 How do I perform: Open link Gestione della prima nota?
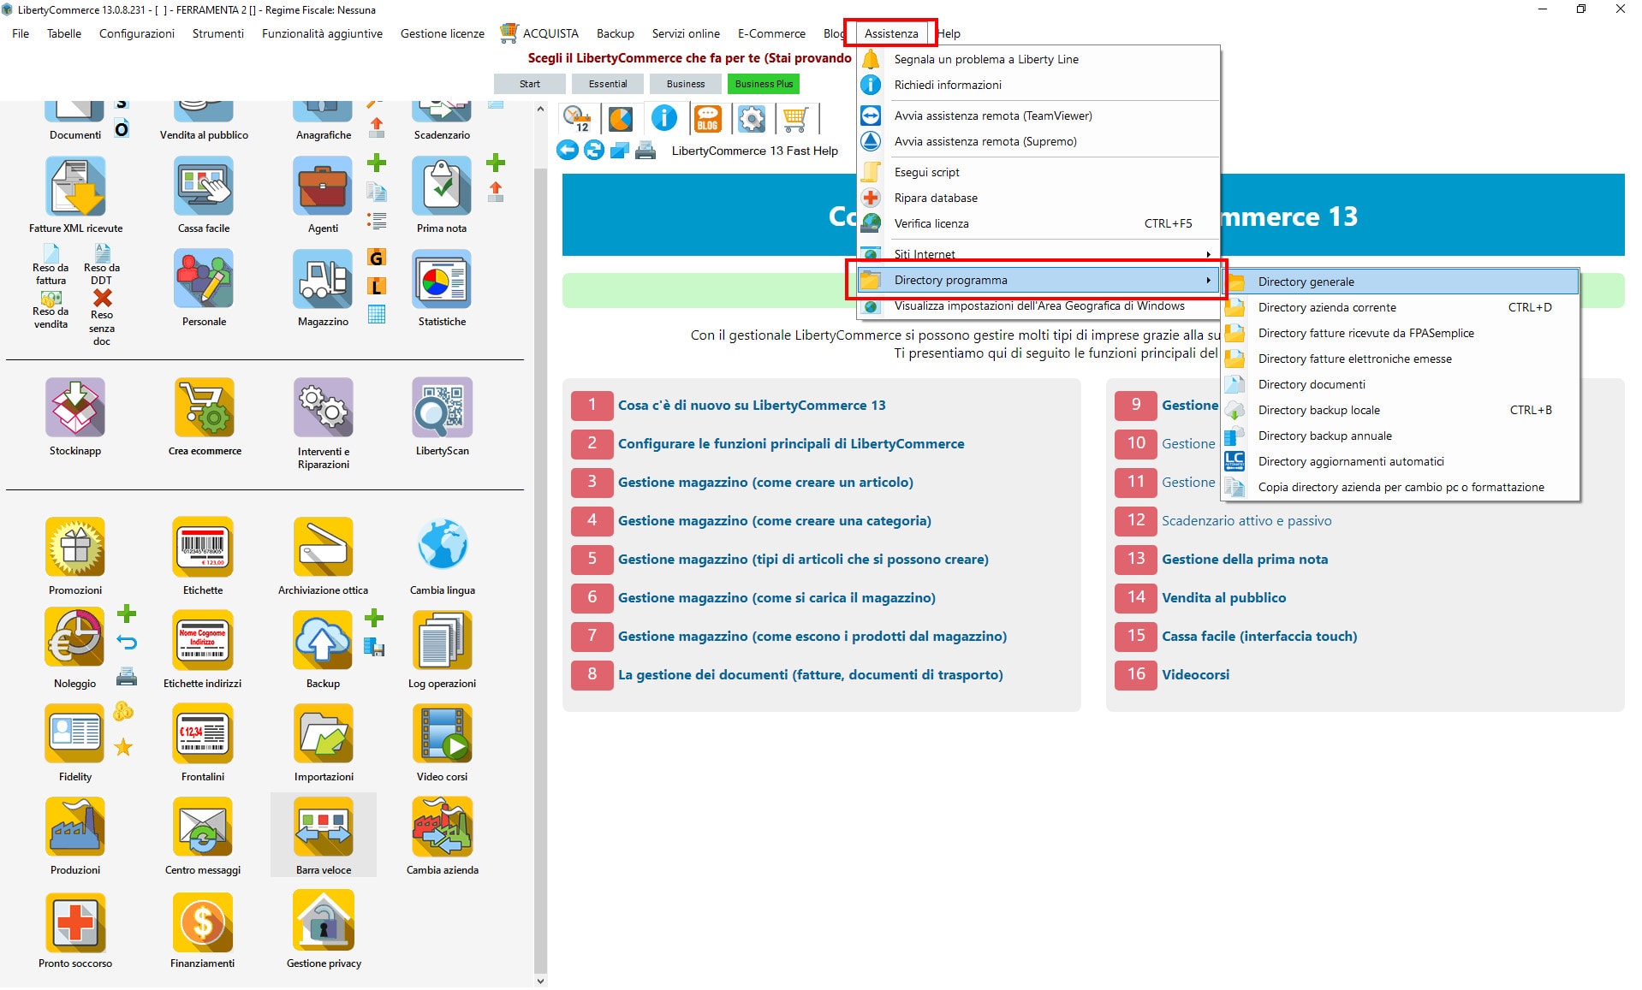click(1245, 560)
